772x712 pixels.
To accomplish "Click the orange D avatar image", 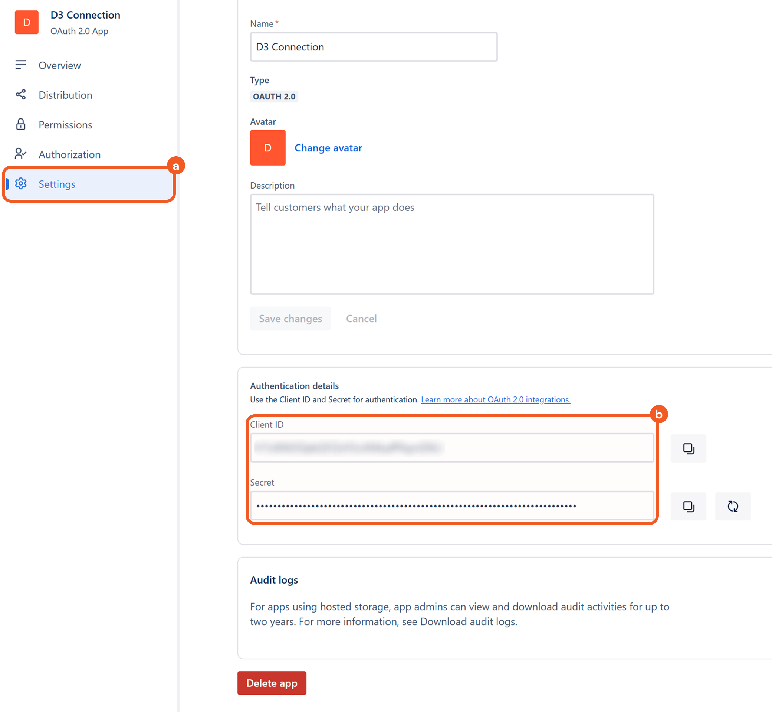I will pos(267,148).
